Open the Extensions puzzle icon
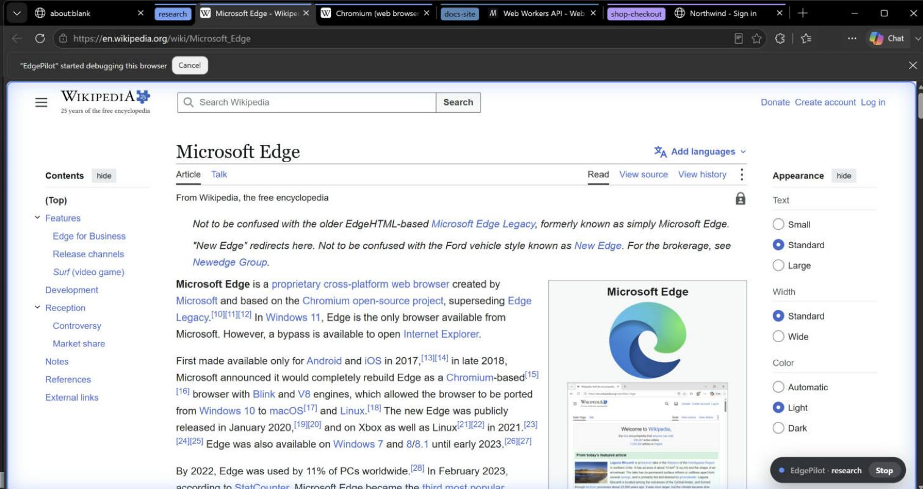 (780, 38)
